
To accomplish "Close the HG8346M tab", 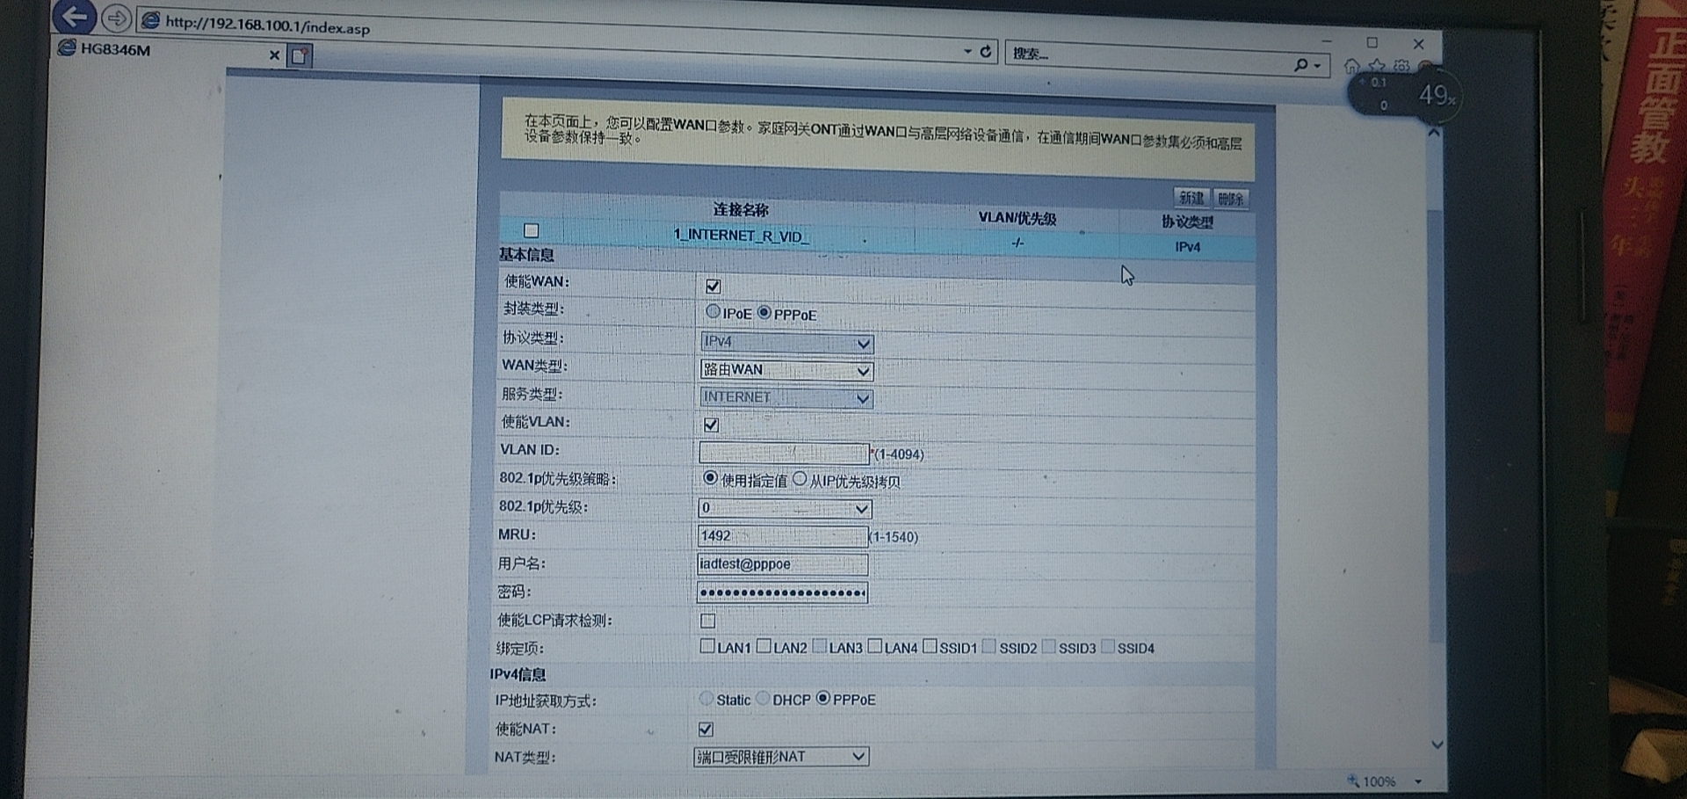I will tap(274, 55).
